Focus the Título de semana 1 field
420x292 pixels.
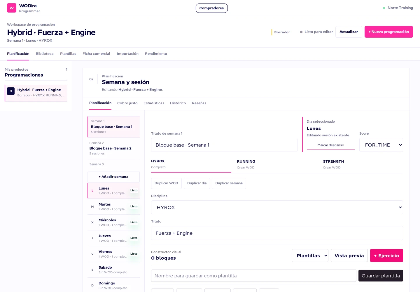[x=224, y=145]
